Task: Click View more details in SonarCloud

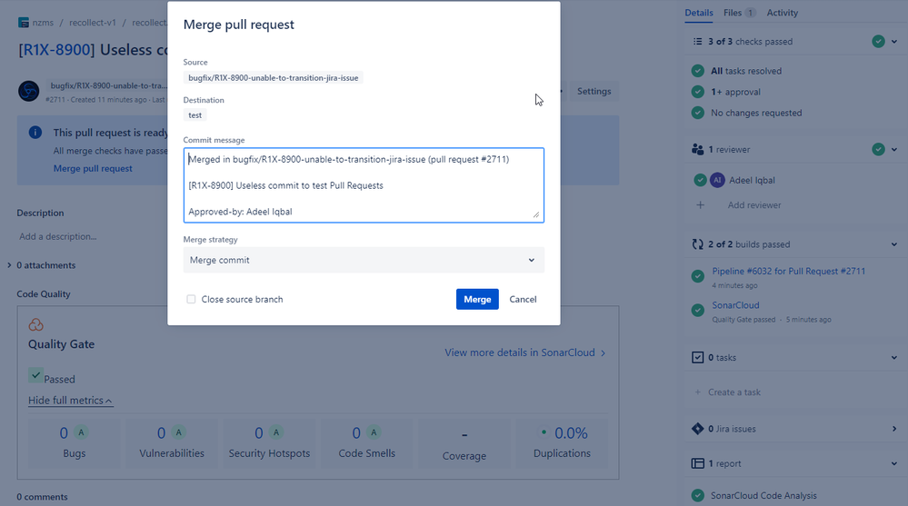Action: [x=524, y=352]
